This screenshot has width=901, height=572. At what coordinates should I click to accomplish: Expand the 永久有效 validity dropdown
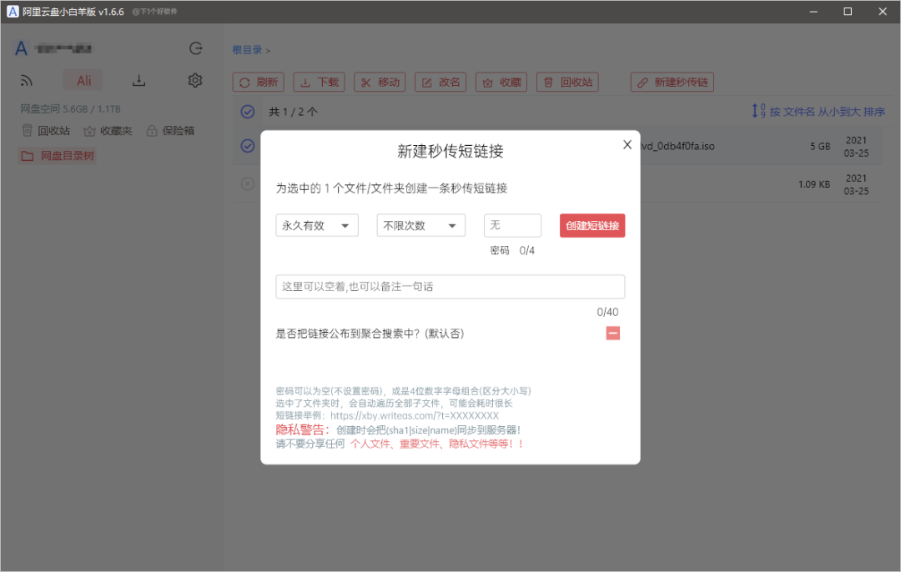[317, 226]
